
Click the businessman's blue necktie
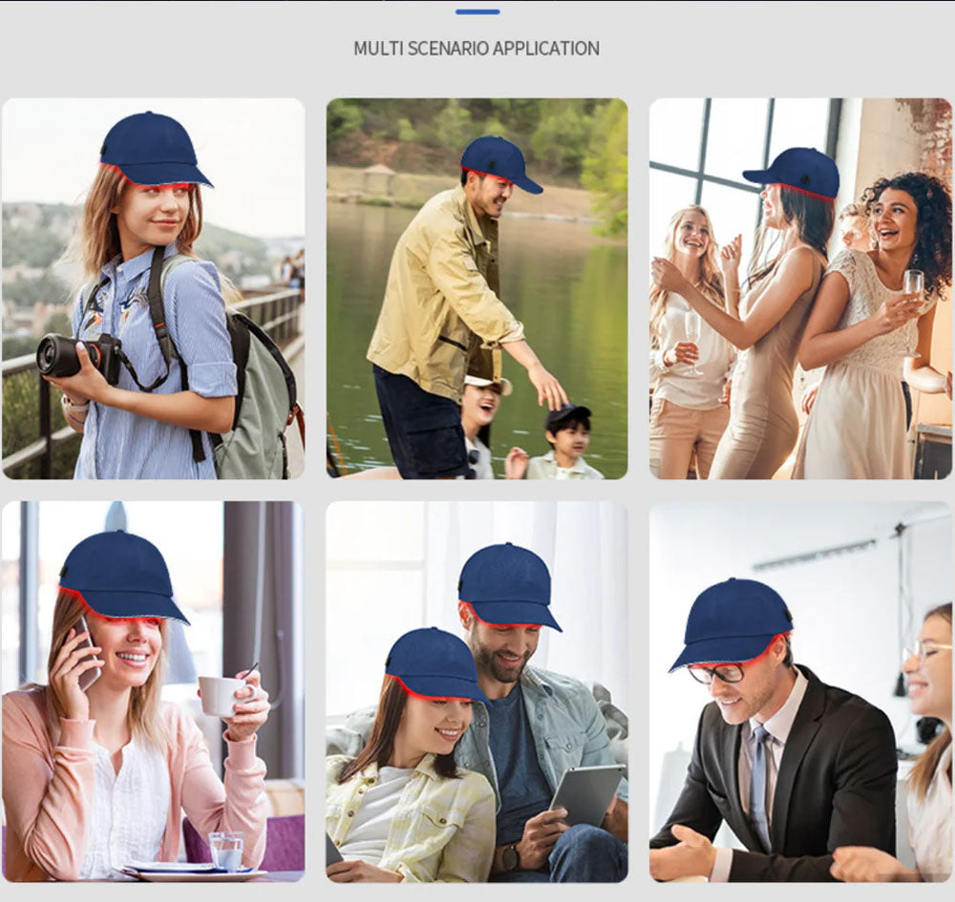pyautogui.click(x=759, y=781)
